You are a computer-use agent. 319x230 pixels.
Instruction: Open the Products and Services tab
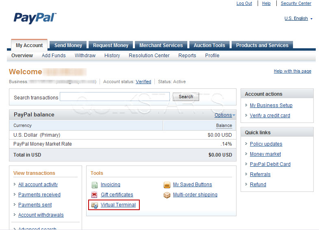(262, 45)
